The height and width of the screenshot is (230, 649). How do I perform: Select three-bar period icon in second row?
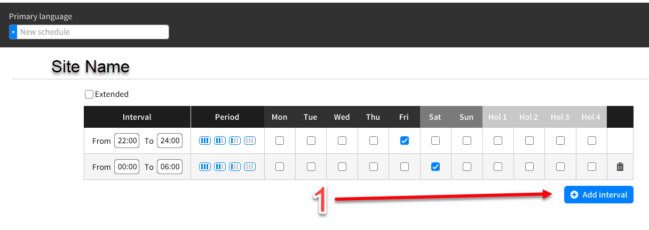coord(205,167)
